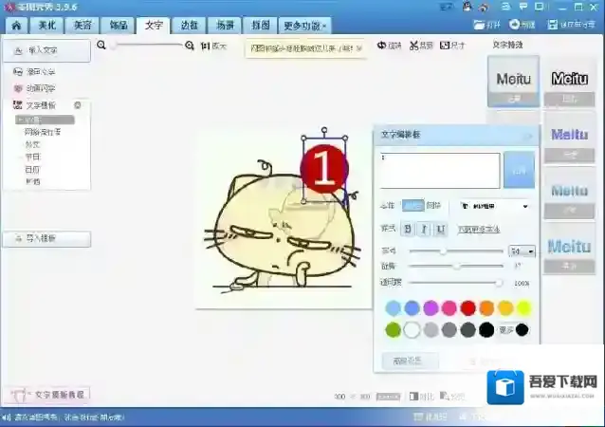Open the font name dropdown

point(494,206)
